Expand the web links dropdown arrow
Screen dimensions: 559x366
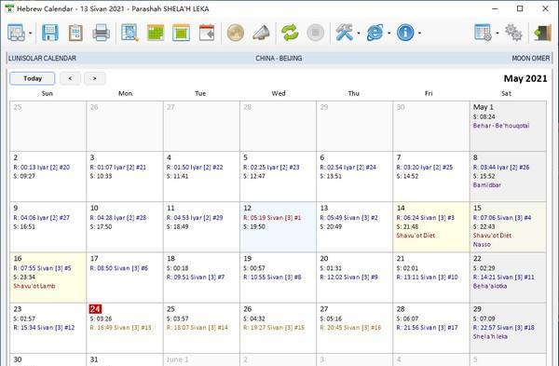click(389, 34)
